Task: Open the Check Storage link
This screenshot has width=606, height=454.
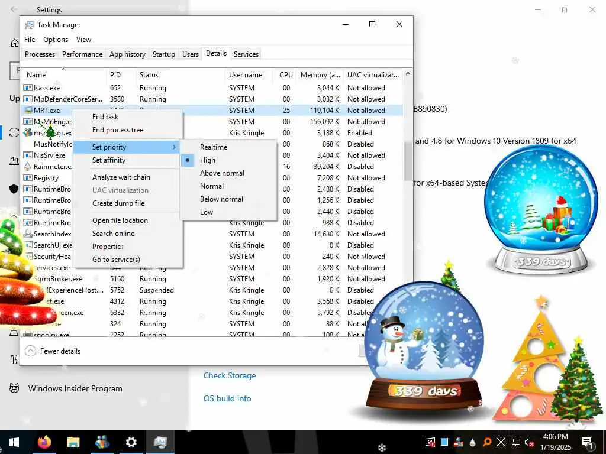Action: [x=230, y=375]
